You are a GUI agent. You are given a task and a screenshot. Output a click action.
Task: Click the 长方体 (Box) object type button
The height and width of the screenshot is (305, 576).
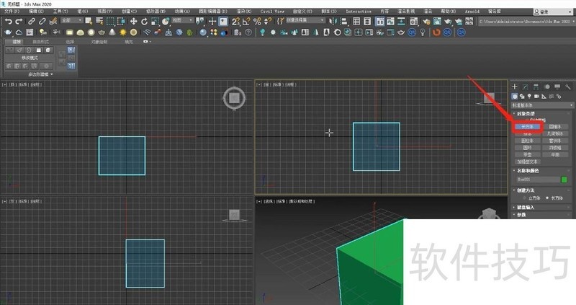527,126
